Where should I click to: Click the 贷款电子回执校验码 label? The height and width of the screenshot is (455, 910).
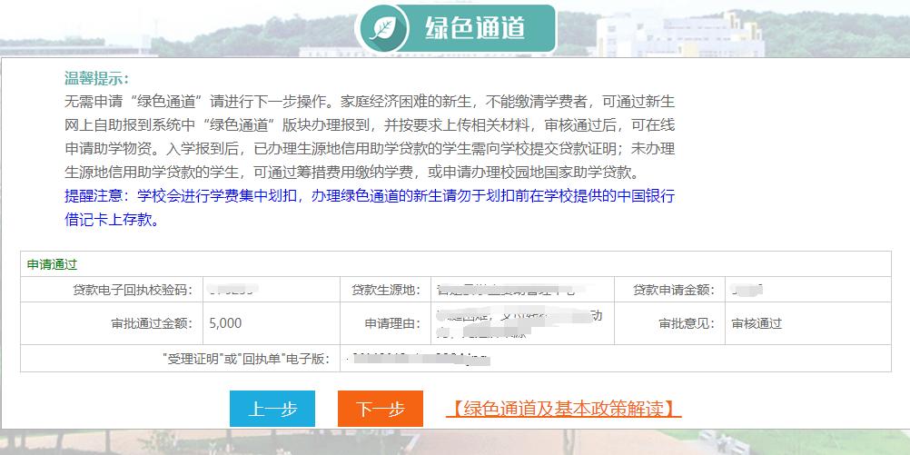(x=133, y=290)
